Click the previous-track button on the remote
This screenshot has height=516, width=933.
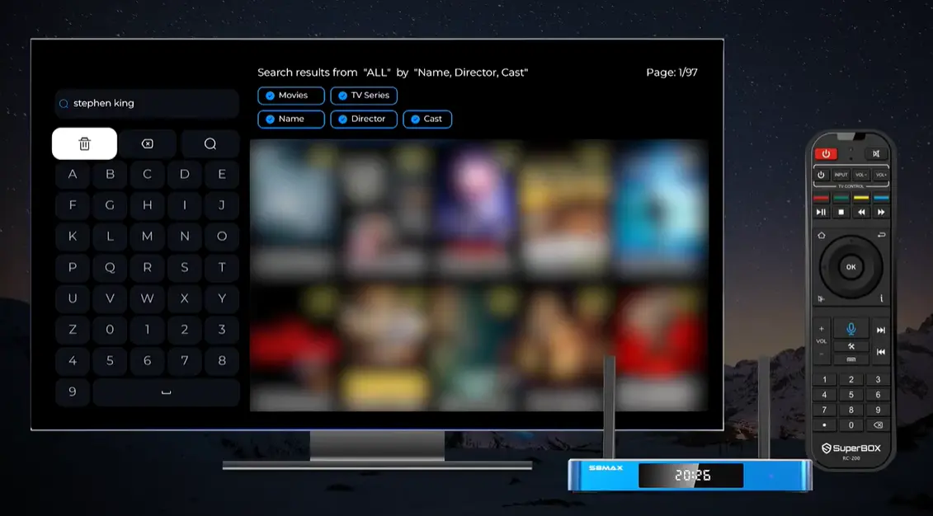click(x=881, y=352)
